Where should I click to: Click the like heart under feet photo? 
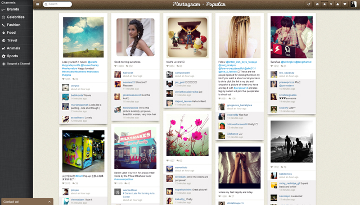[220, 197]
